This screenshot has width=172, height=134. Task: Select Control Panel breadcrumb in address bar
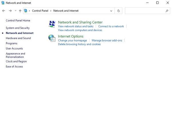(x=40, y=11)
